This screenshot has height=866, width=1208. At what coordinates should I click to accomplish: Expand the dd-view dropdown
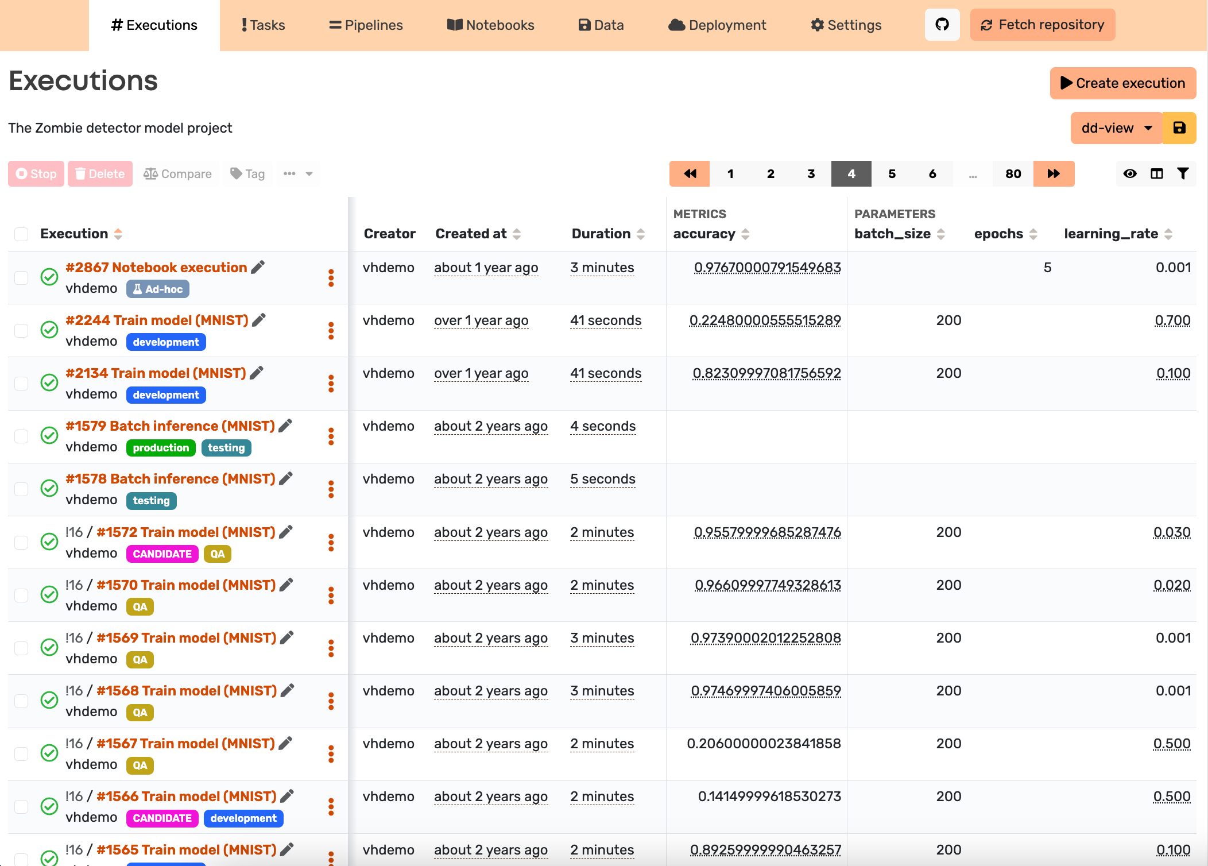pyautogui.click(x=1116, y=128)
